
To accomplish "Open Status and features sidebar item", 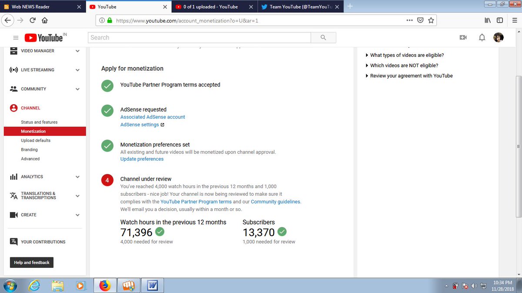I will coord(39,122).
